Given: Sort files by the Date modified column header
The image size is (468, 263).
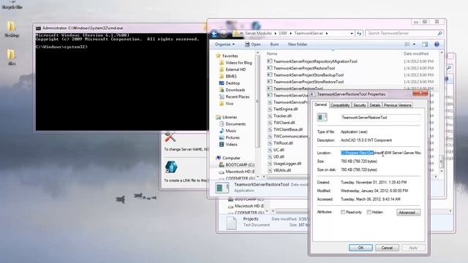Looking at the screenshot, I should point(416,53).
